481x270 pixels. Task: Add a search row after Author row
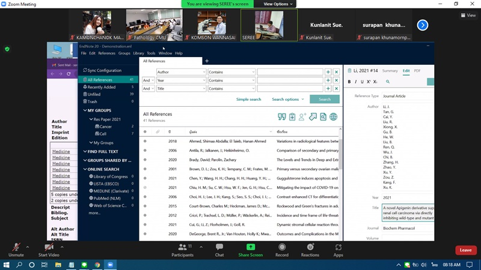[x=328, y=72]
